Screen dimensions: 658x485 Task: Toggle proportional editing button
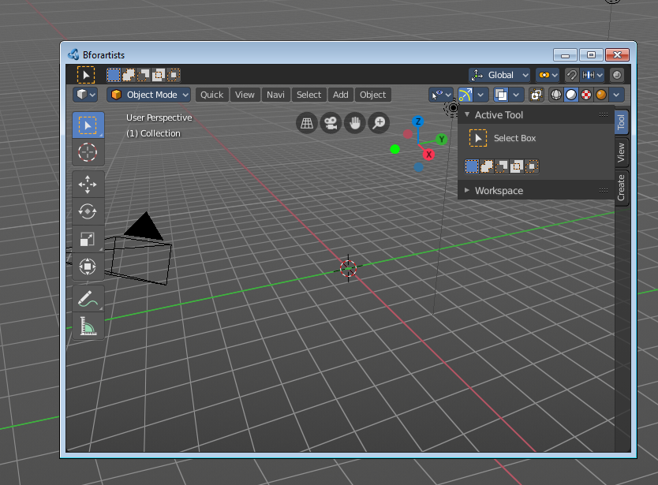616,75
